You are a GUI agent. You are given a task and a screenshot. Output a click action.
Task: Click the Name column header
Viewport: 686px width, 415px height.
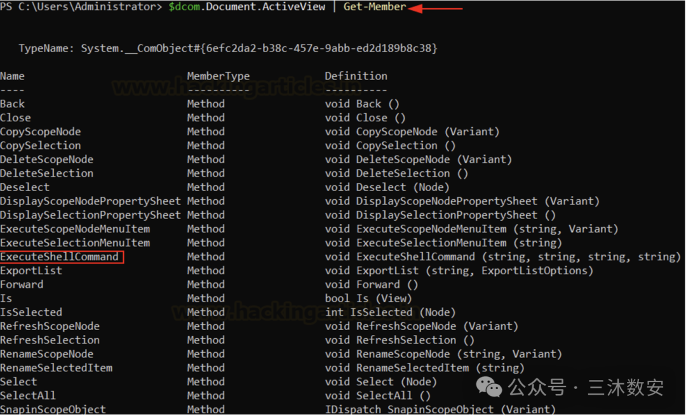point(12,76)
